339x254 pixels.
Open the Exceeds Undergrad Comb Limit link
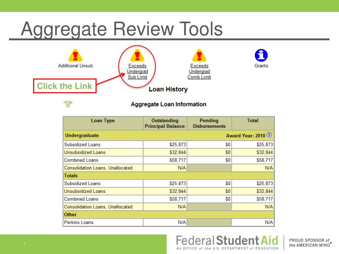199,71
